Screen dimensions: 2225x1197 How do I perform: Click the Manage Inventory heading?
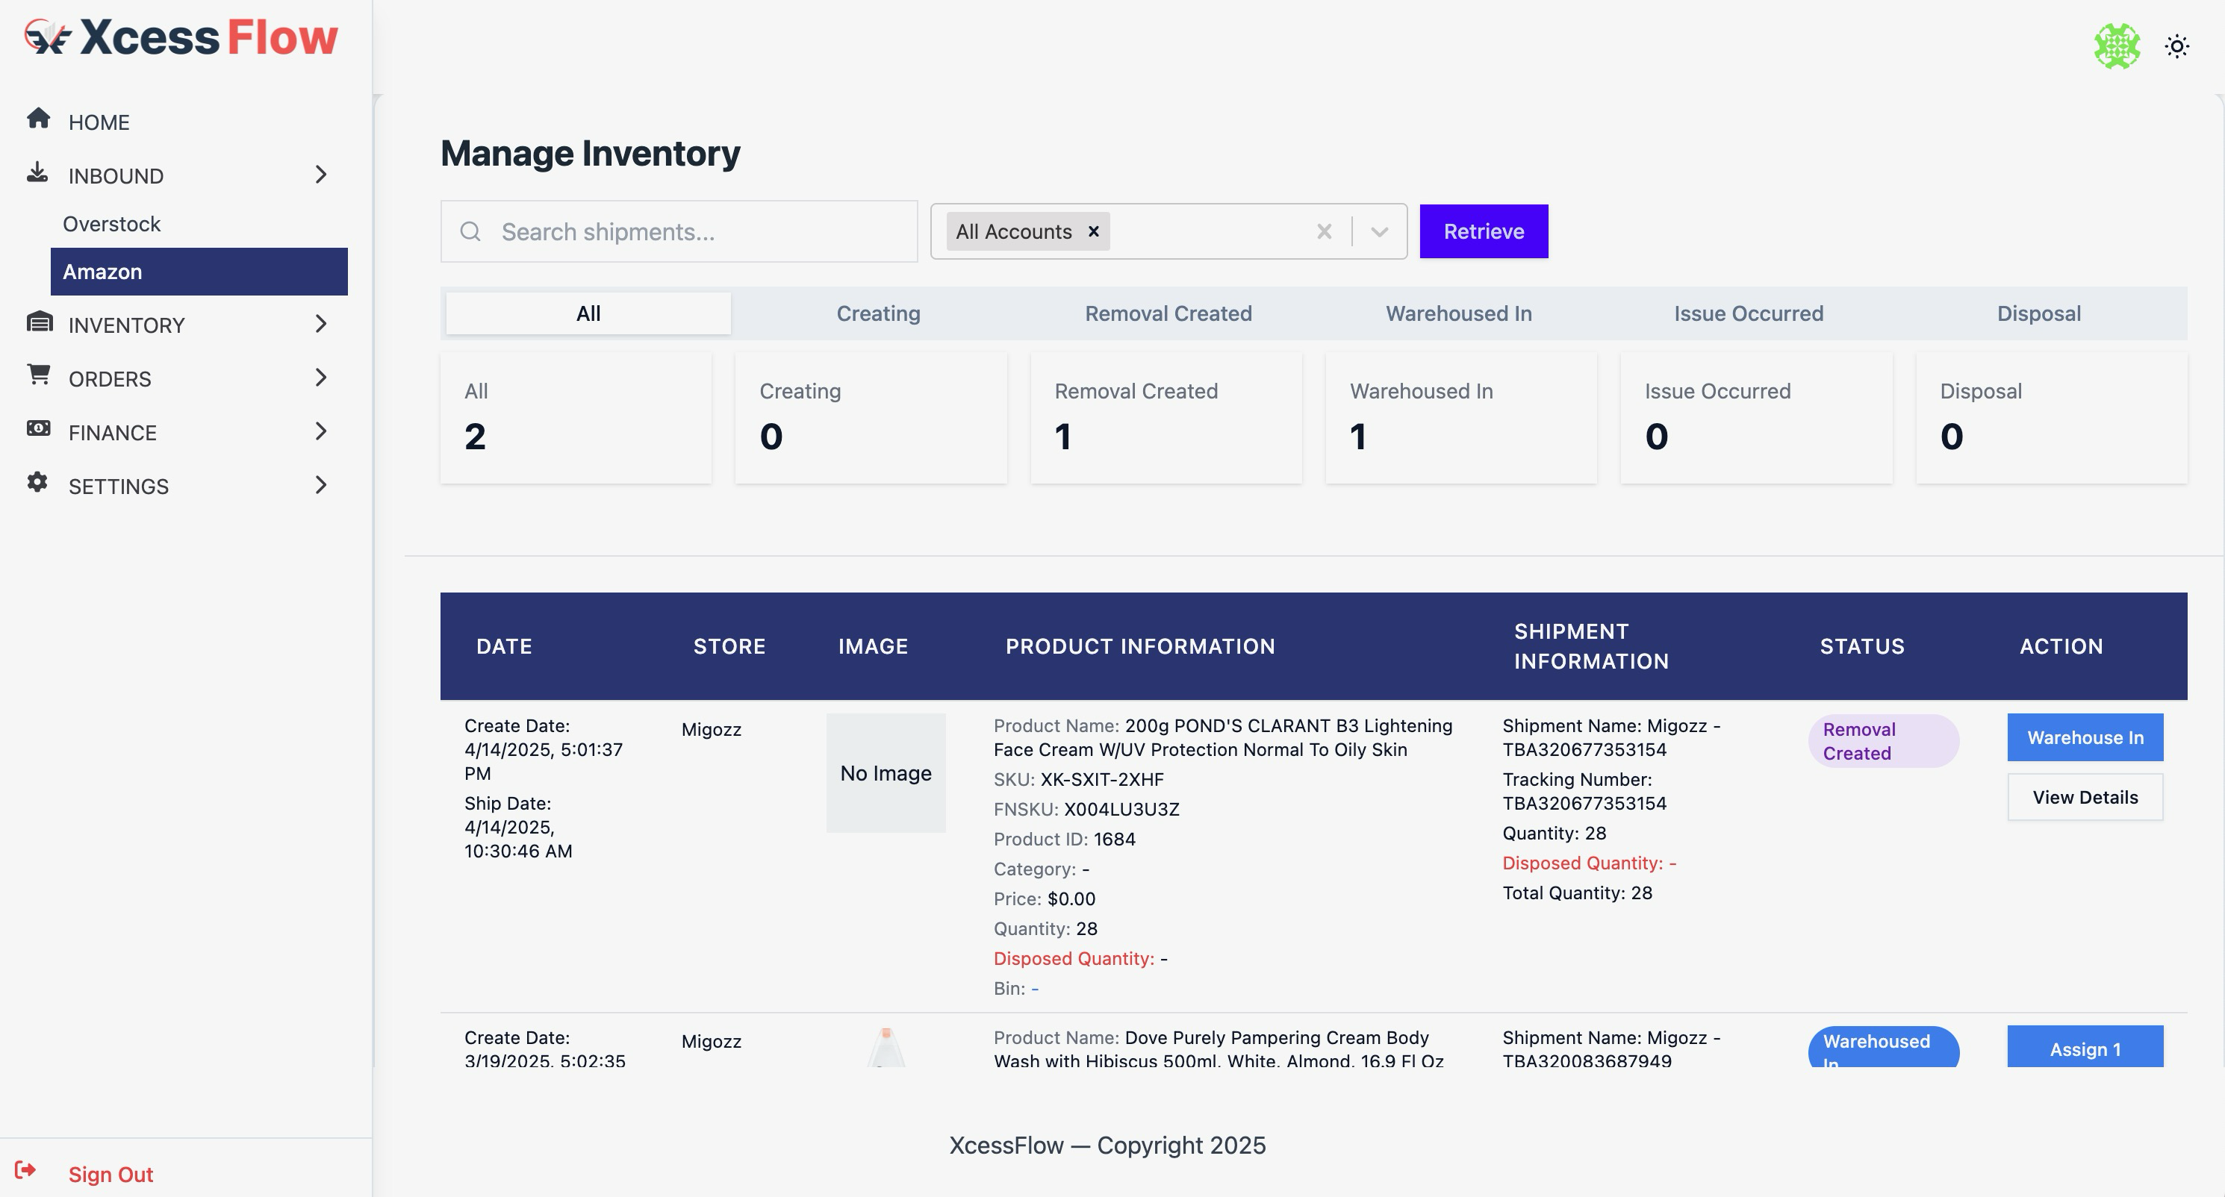point(590,153)
